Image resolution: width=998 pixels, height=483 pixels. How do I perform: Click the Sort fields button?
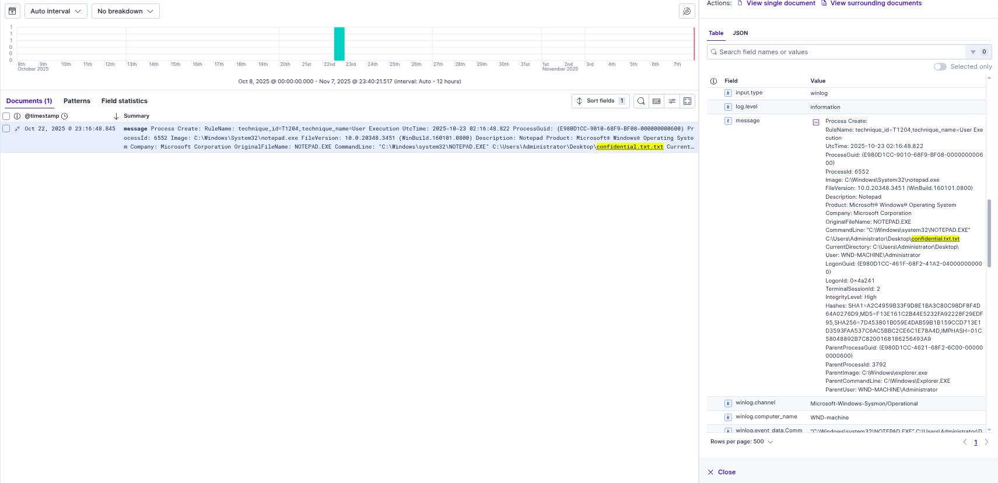tap(600, 101)
